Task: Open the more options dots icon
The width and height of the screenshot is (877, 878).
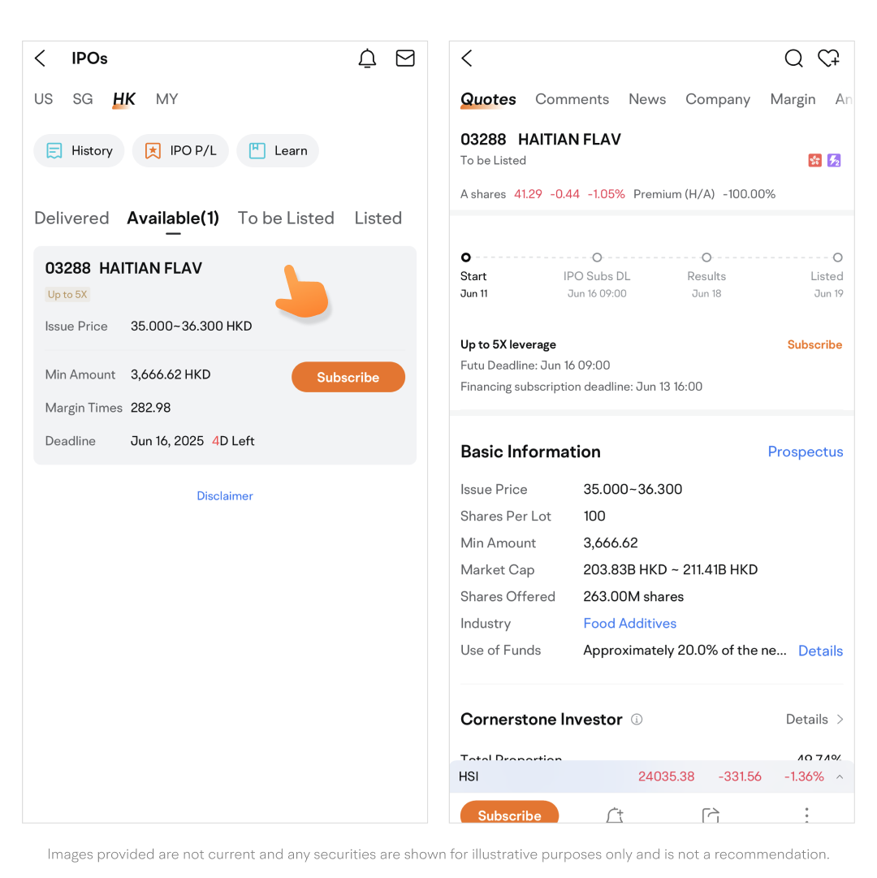Action: point(806,814)
